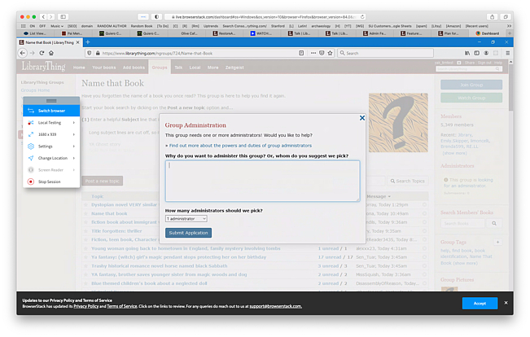Click the Join Group button
The width and height of the screenshot is (530, 337).
pyautogui.click(x=471, y=85)
